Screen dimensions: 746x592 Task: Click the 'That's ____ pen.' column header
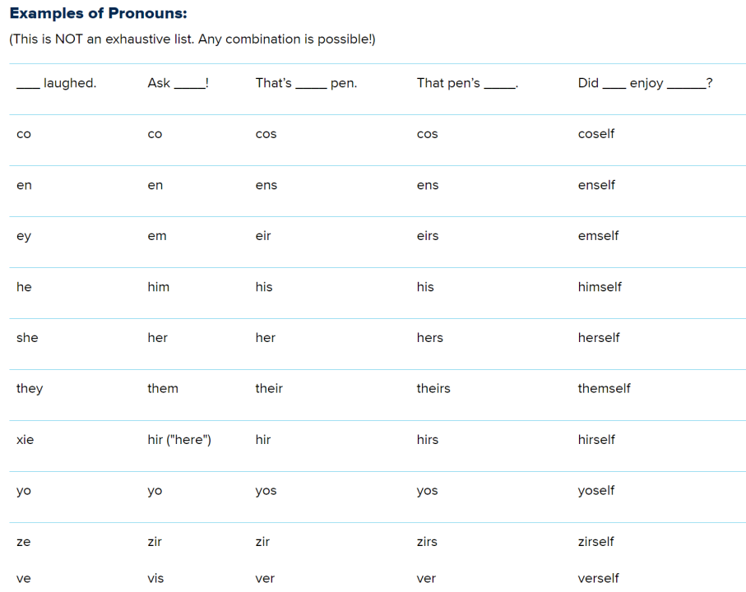point(306,83)
